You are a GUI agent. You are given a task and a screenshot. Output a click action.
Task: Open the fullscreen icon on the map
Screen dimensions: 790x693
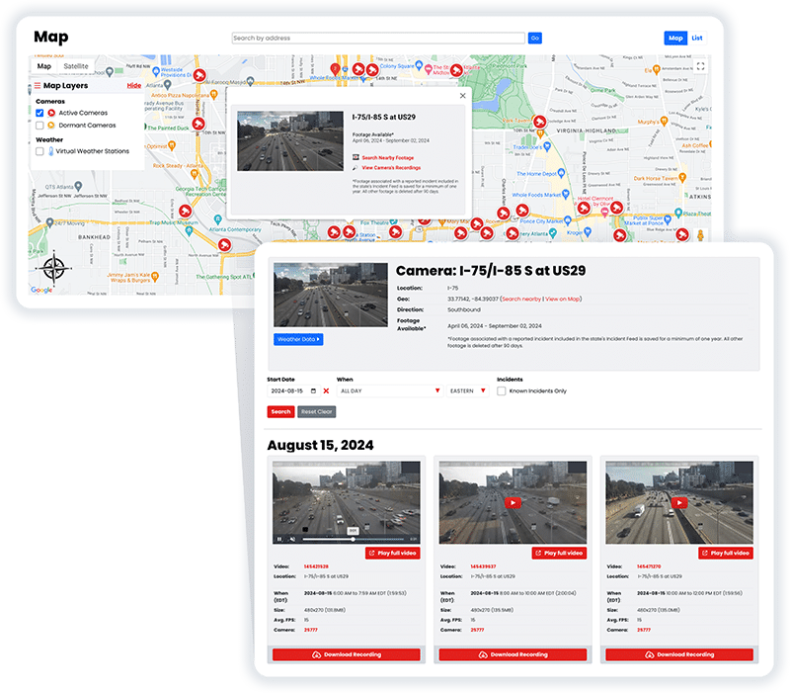click(700, 66)
